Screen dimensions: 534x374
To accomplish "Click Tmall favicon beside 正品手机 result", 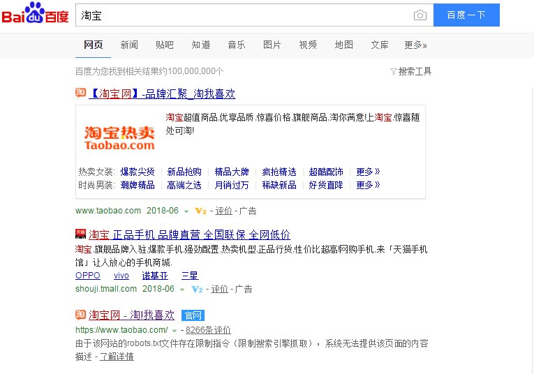I will pos(81,234).
